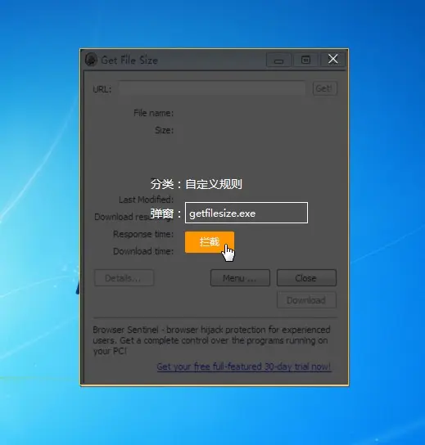Click the 分类：自定义规则 category label

point(196,184)
